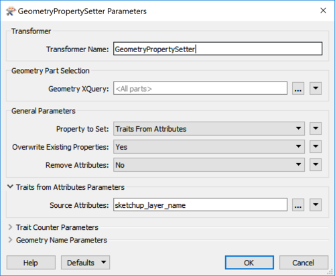
Task: Open arrow menu beside Source Attributes
Action: pos(316,204)
